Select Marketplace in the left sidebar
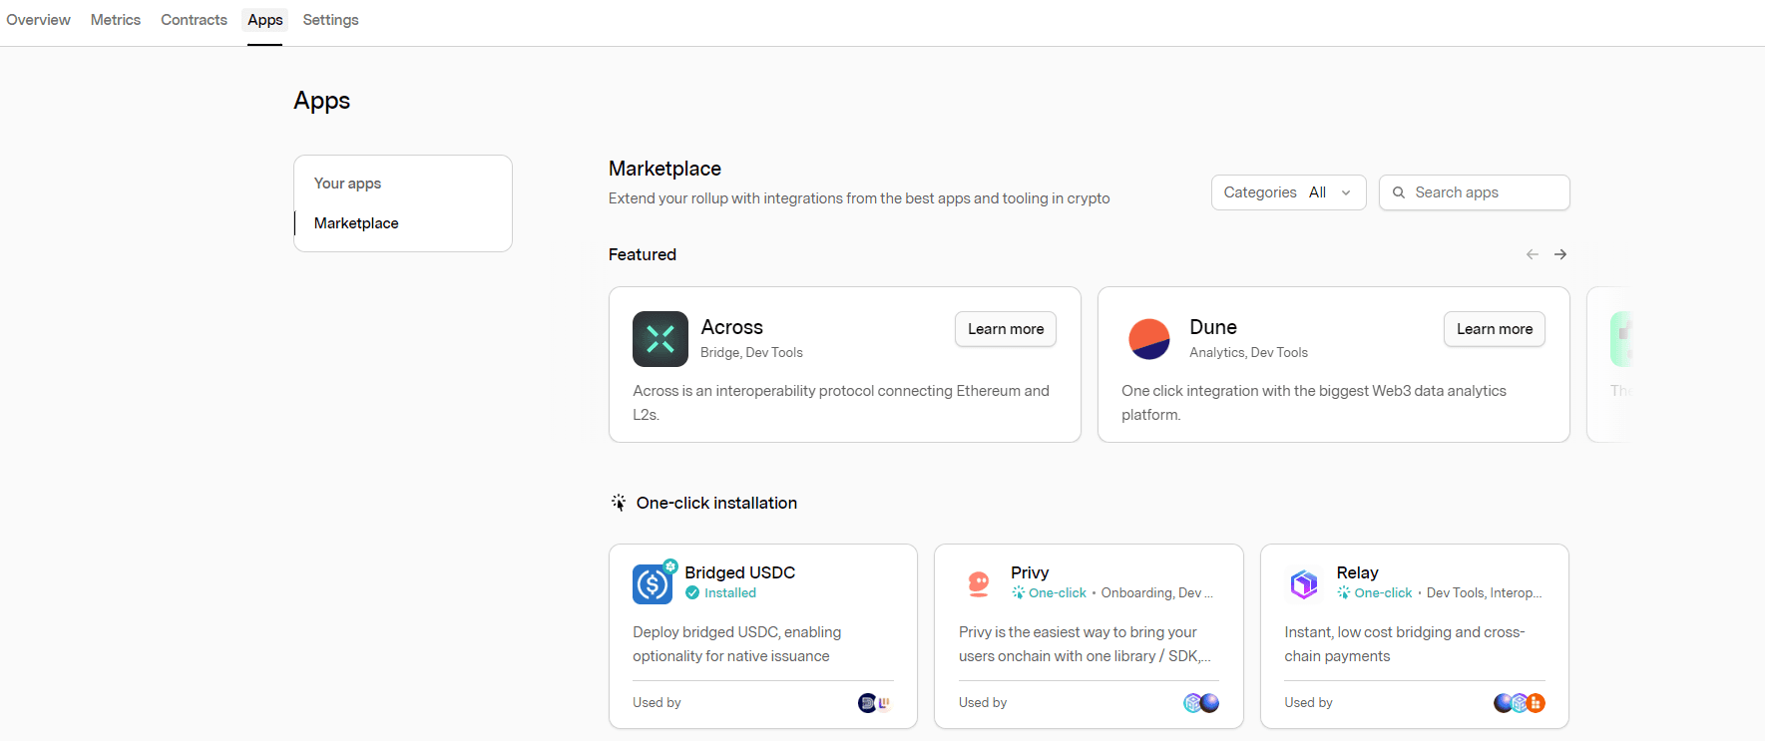1765x741 pixels. [355, 222]
